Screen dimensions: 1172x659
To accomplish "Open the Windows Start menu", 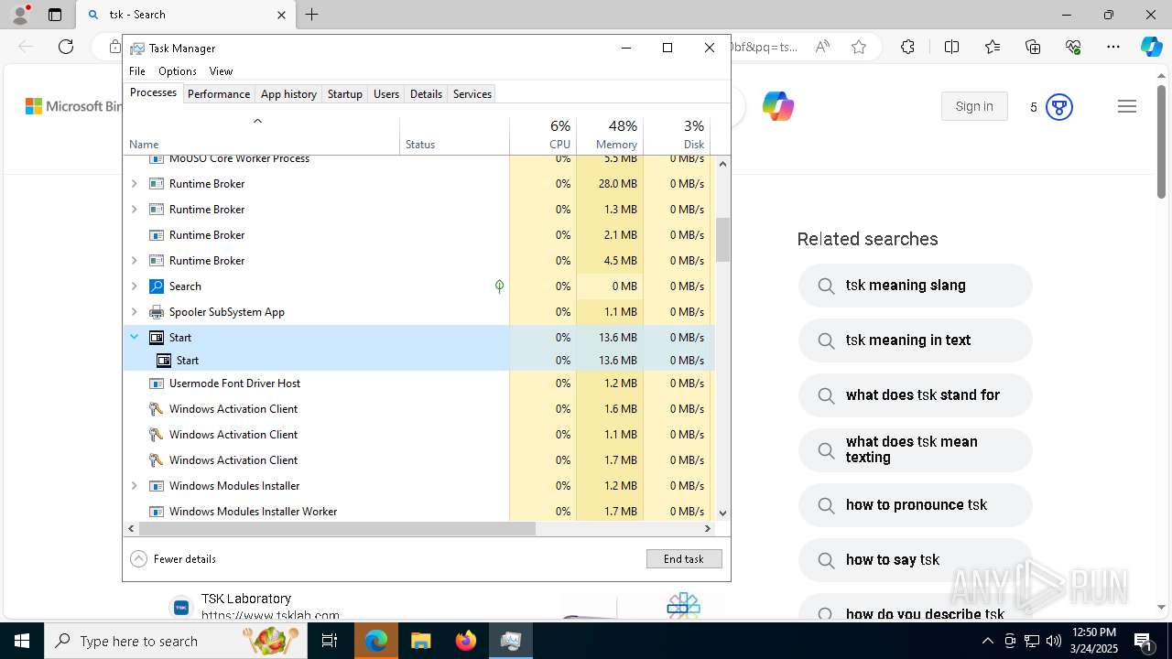I will (22, 641).
